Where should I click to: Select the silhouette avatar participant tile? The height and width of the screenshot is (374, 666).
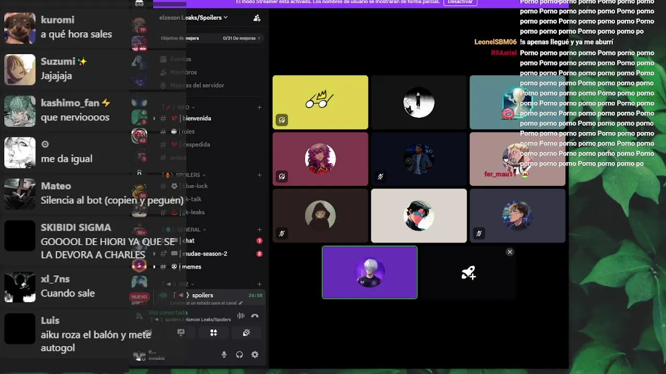419,102
